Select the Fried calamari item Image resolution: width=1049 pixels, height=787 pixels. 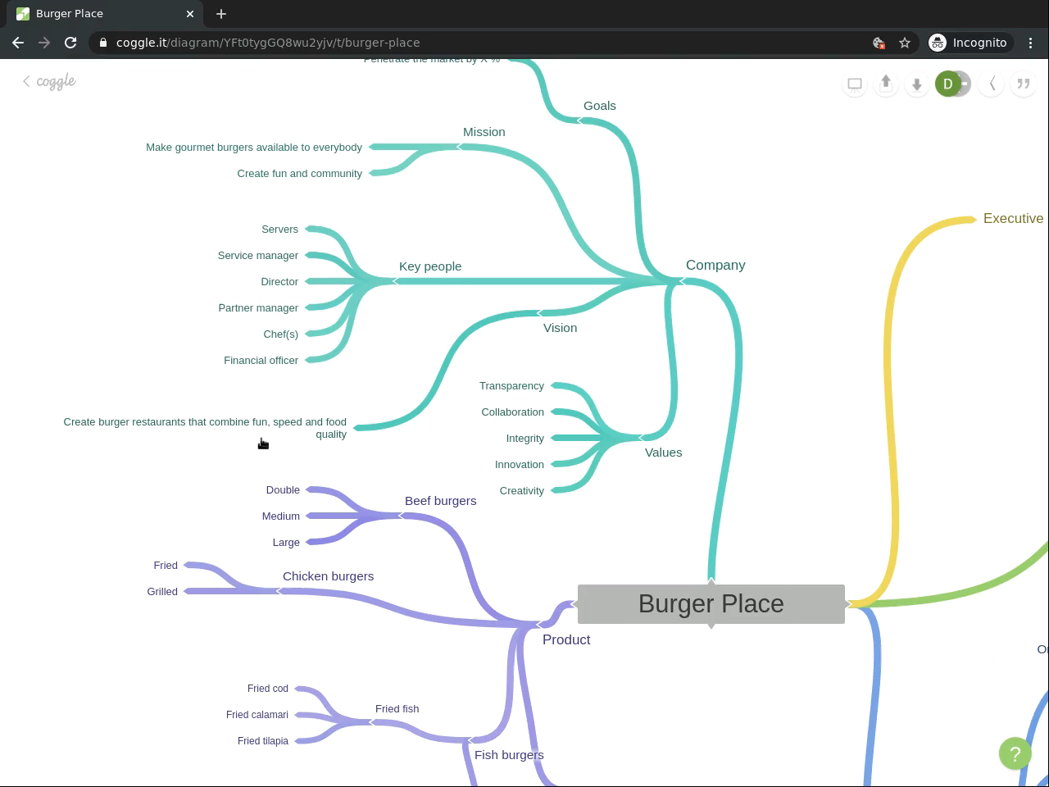(257, 715)
